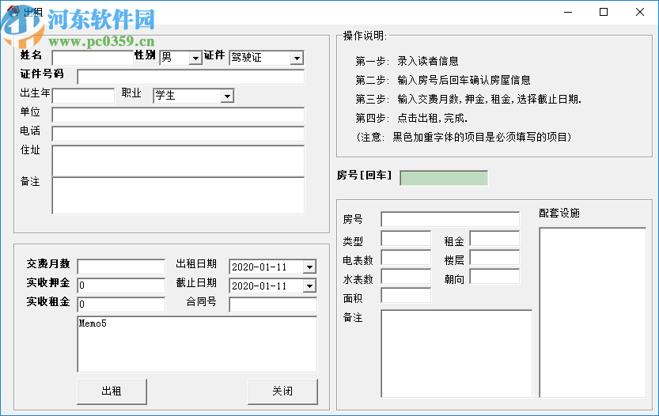Click the 房号 field in room details
The height and width of the screenshot is (416, 659).
click(x=450, y=219)
